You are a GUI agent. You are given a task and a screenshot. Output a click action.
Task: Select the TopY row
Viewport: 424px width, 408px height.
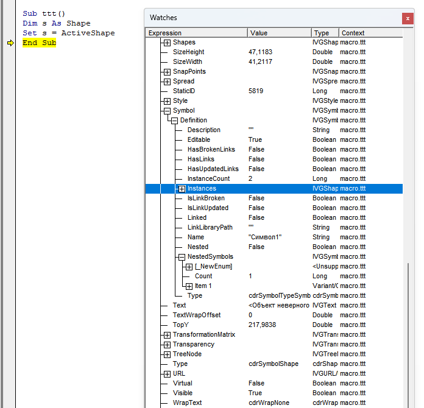pyautogui.click(x=274, y=325)
